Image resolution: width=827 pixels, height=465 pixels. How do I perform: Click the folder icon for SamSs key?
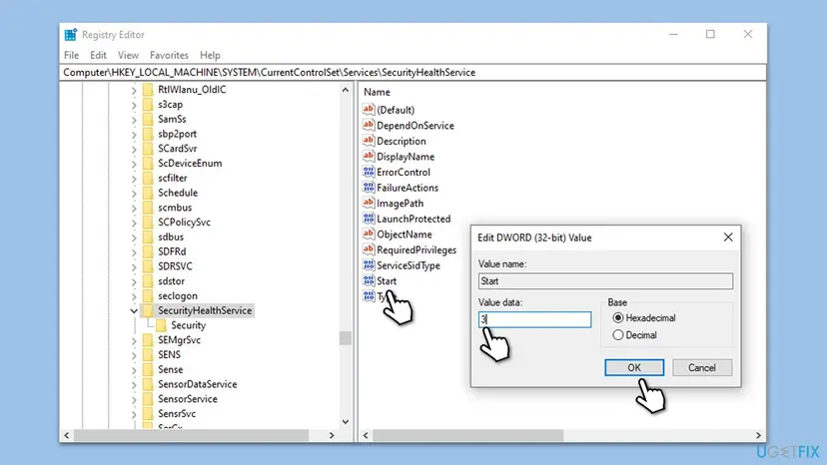[x=148, y=119]
